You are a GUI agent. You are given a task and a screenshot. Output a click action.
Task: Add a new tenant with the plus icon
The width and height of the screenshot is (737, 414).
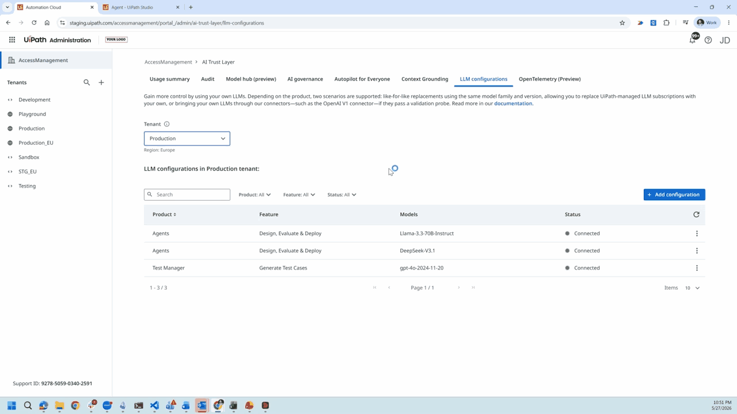(101, 82)
